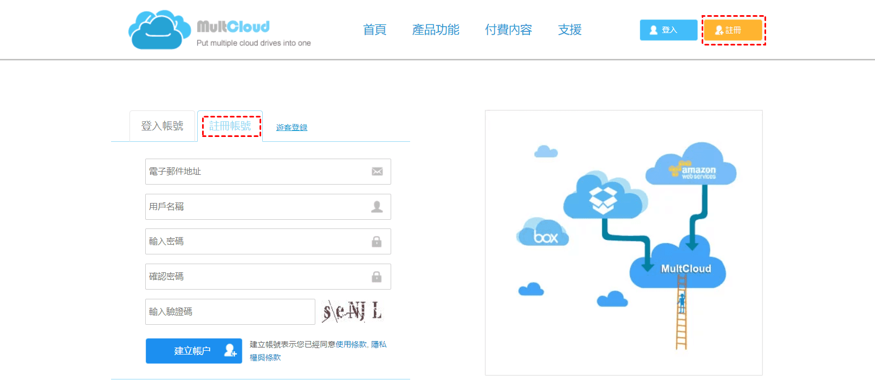The width and height of the screenshot is (875, 380).
Task: Open 首頁 in the navigation bar
Action: tap(374, 30)
